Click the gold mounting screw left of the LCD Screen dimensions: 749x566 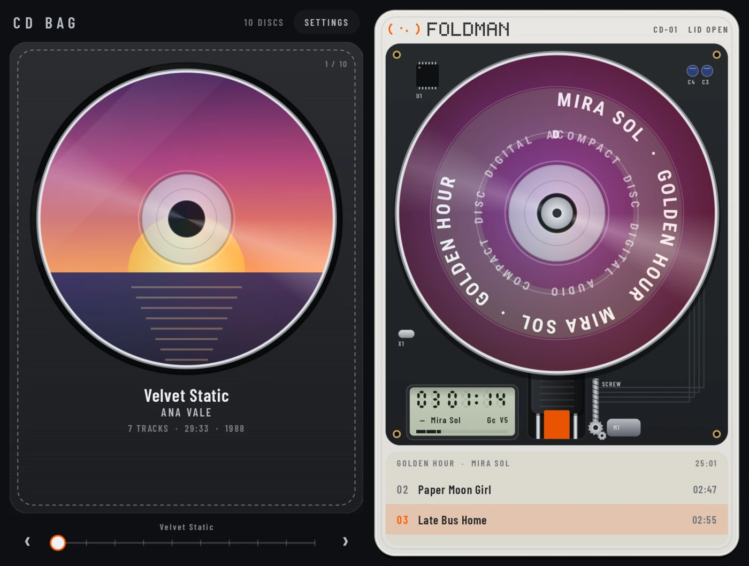pyautogui.click(x=396, y=434)
